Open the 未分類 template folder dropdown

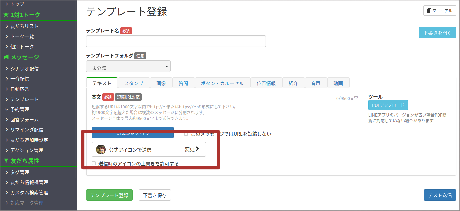coord(128,66)
